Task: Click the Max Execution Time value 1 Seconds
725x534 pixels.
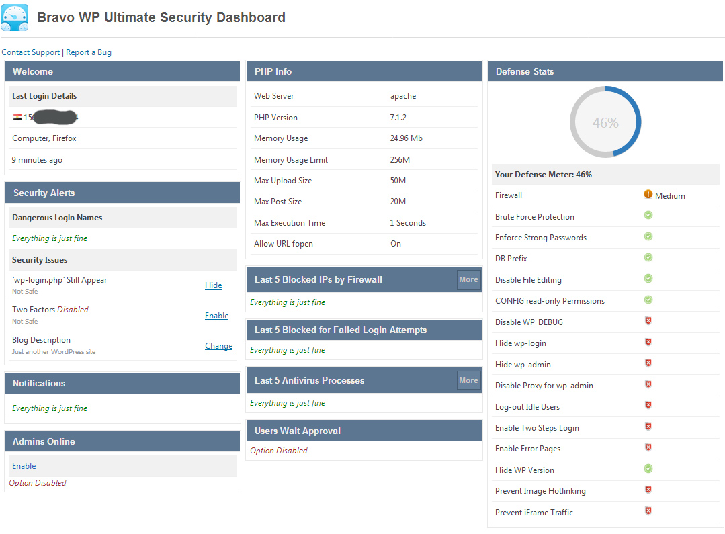Action: [408, 223]
